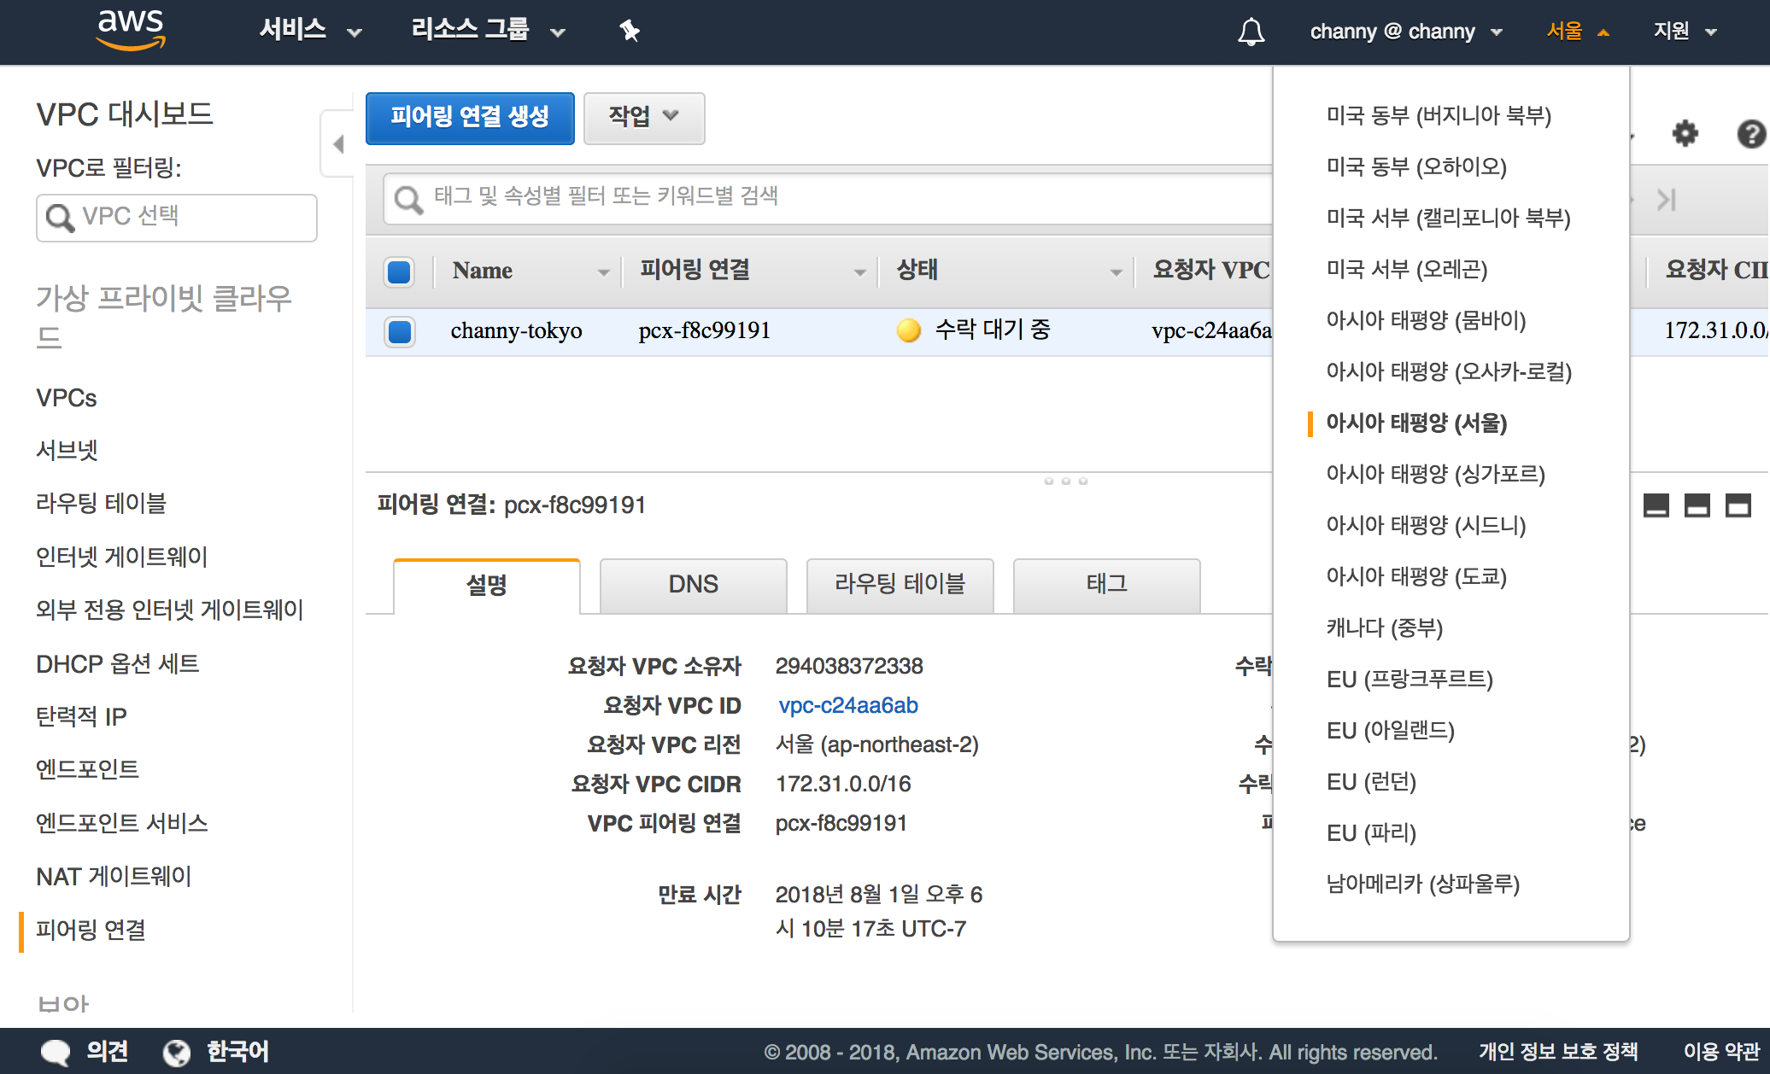Screen dimensions: 1770x1074
Task: Click the 피어링 연결 생성 button
Action: click(x=470, y=117)
